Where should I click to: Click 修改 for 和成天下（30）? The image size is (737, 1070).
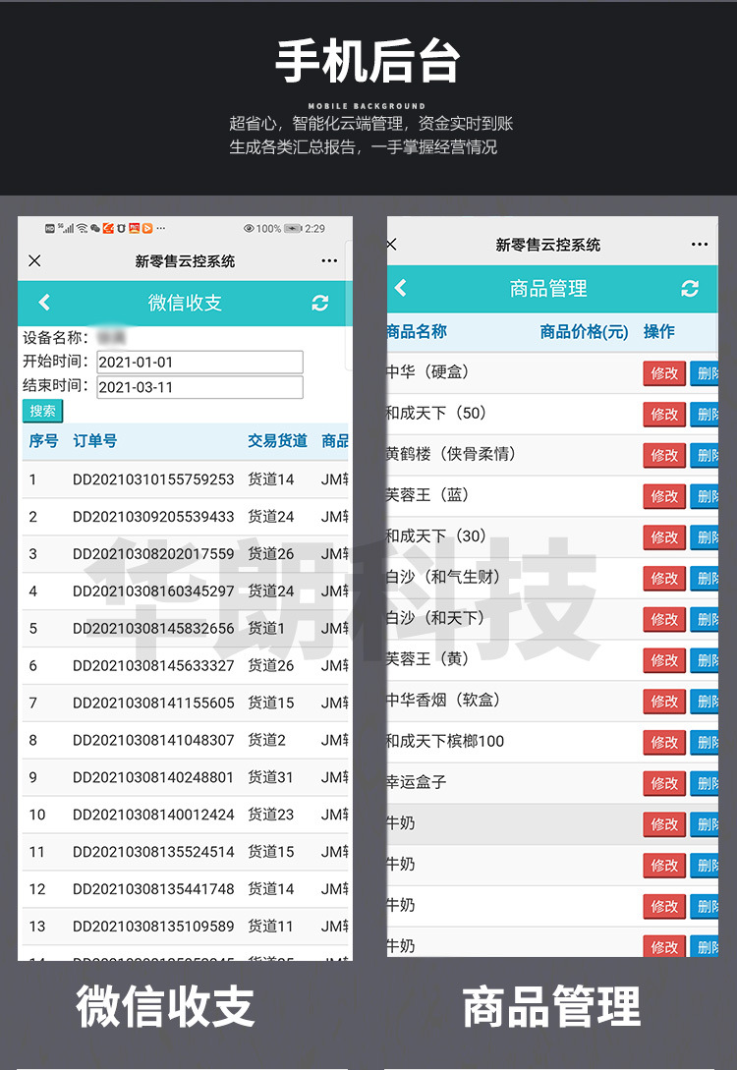(664, 537)
